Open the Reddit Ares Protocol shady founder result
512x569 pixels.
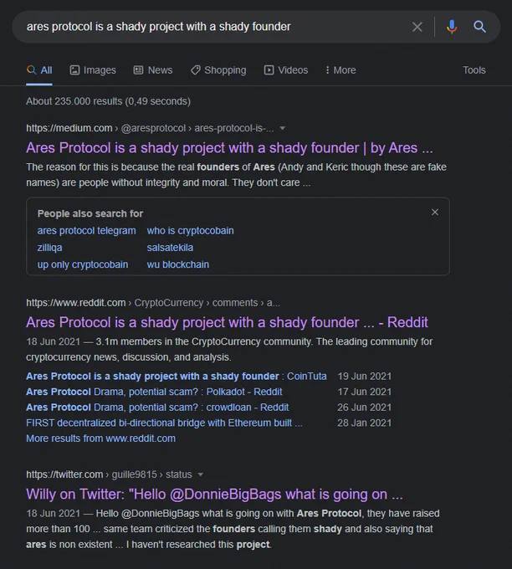[227, 323]
